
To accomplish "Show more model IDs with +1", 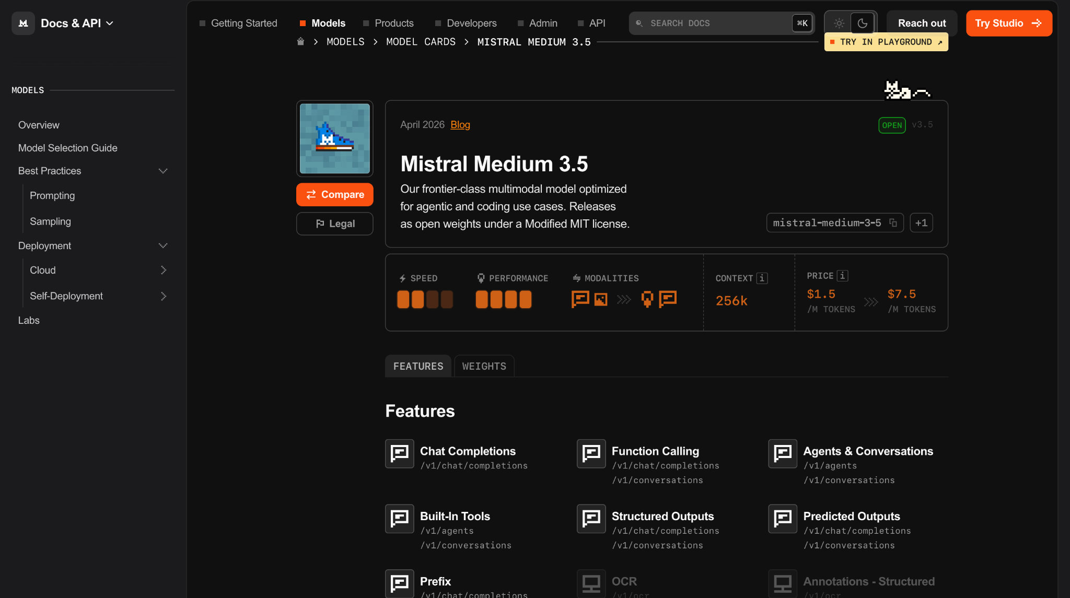I will [x=921, y=223].
